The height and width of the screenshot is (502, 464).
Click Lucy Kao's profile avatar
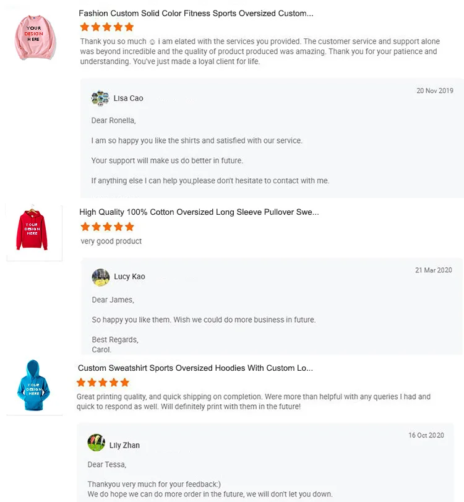pyautogui.click(x=101, y=277)
